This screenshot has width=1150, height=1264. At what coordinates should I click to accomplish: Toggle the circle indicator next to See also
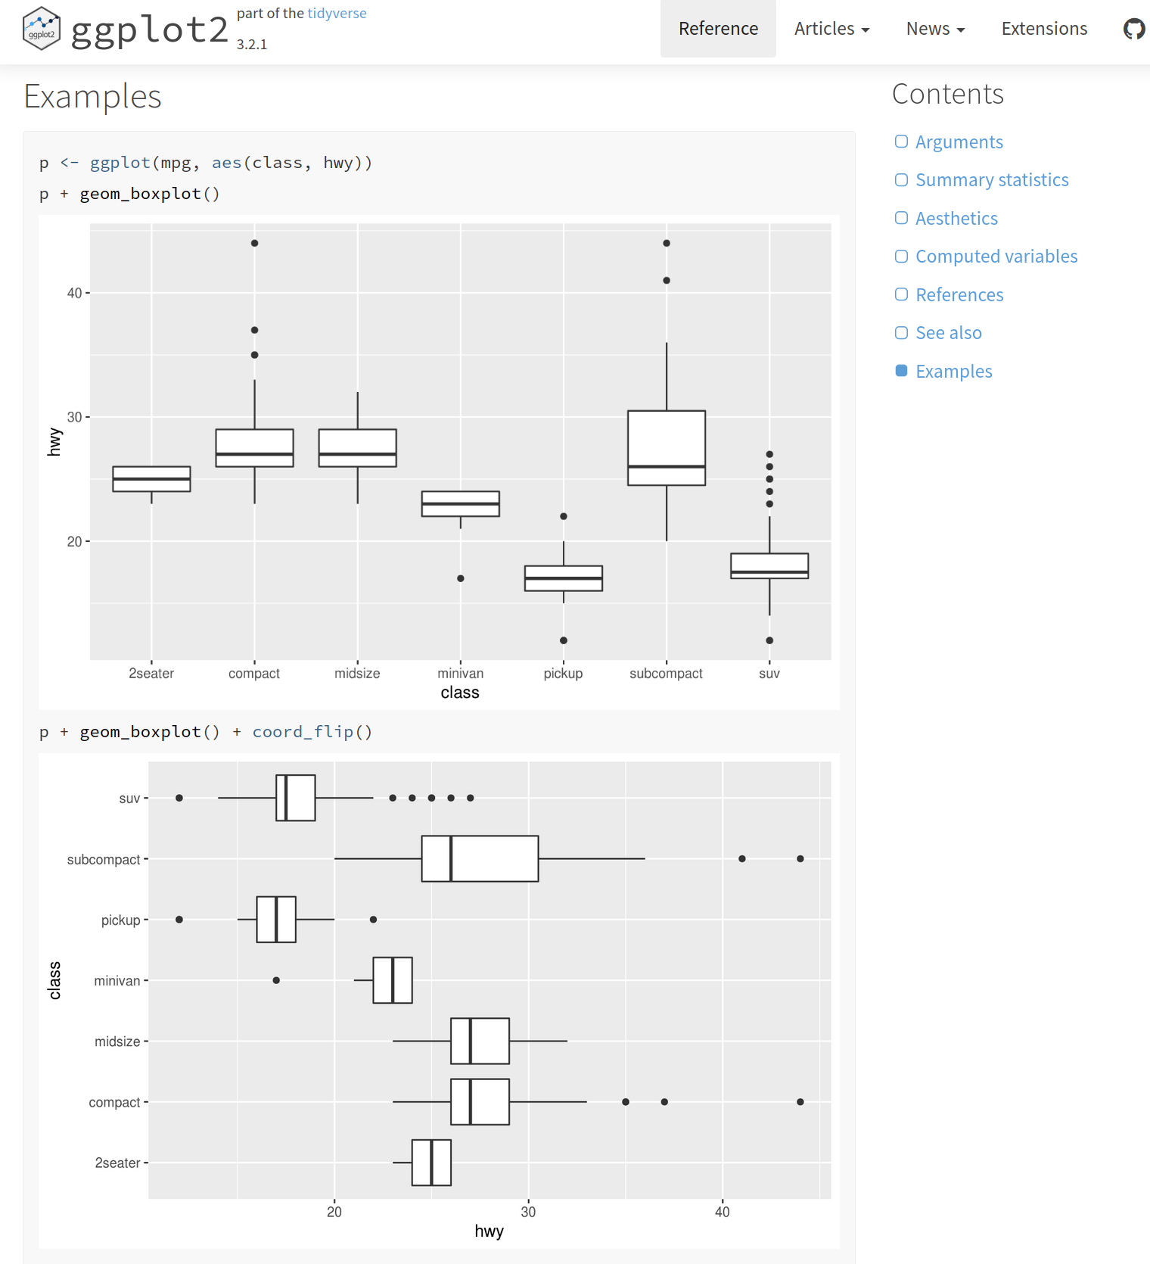[901, 332]
